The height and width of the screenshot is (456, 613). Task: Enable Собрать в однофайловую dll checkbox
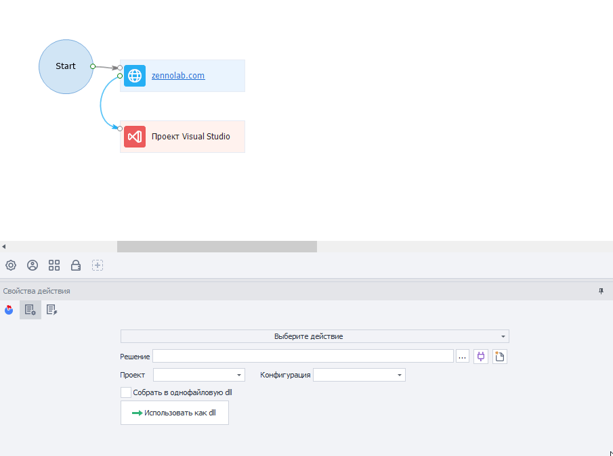[125, 392]
